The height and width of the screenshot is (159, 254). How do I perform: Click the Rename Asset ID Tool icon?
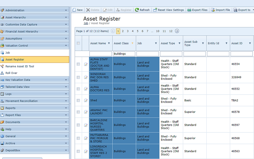2,66
